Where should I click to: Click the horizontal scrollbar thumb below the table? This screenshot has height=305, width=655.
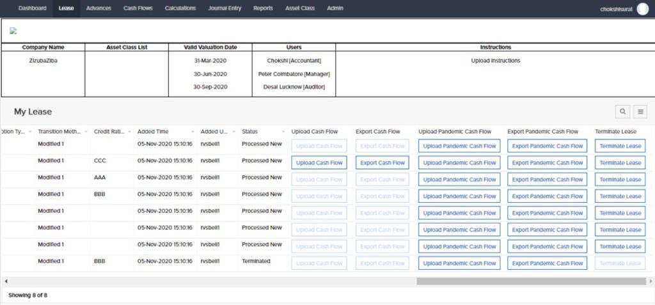(x=531, y=281)
